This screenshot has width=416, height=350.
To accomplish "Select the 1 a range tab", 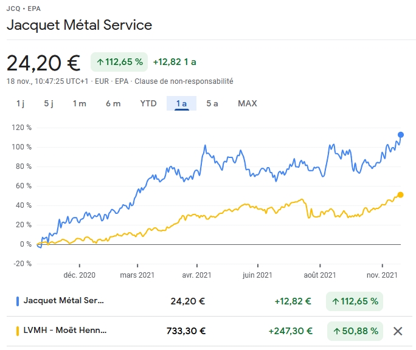I will pos(181,103).
